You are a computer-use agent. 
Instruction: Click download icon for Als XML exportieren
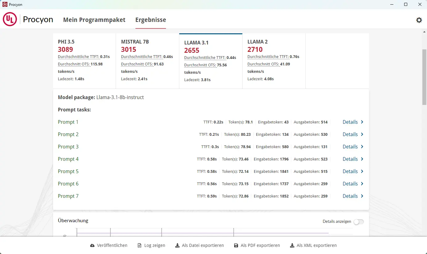pyautogui.click(x=292, y=246)
